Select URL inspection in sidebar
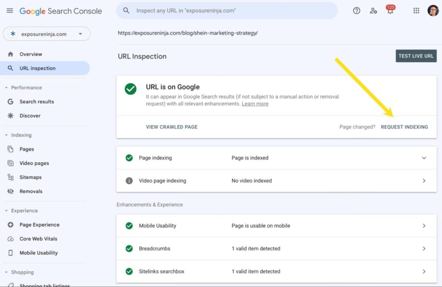Screen dimensions: 442x287 coord(45,68)
